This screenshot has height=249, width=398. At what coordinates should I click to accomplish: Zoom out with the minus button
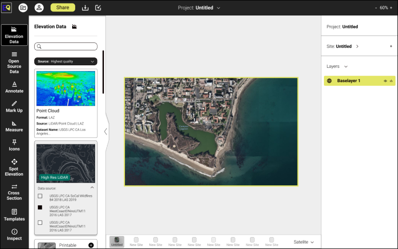376,8
